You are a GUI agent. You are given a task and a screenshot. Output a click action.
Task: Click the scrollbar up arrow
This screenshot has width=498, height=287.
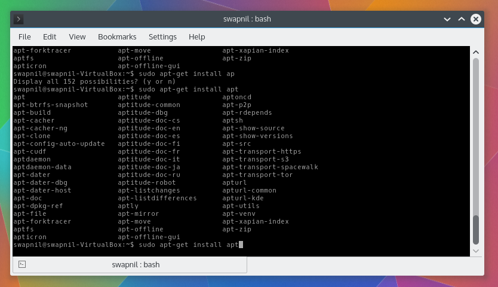pos(476,52)
